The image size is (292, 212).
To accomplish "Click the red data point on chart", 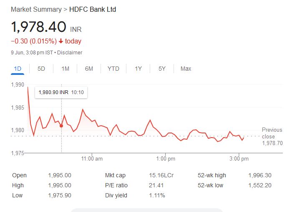I will pos(62,125).
